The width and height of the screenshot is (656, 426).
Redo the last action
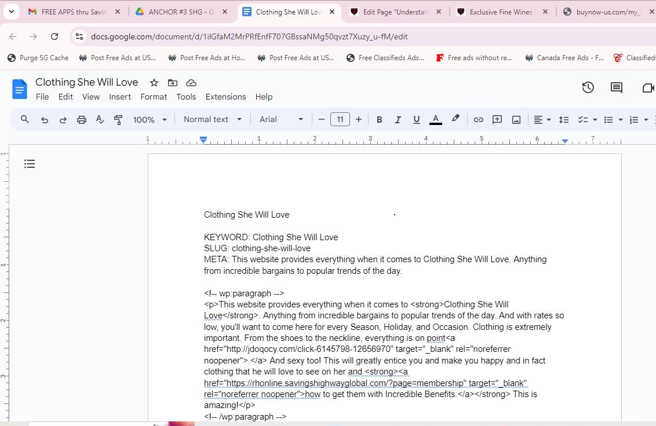(63, 120)
